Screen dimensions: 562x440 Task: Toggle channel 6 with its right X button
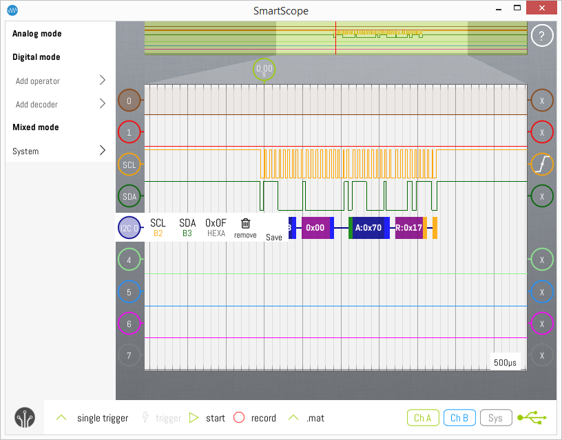click(x=542, y=323)
